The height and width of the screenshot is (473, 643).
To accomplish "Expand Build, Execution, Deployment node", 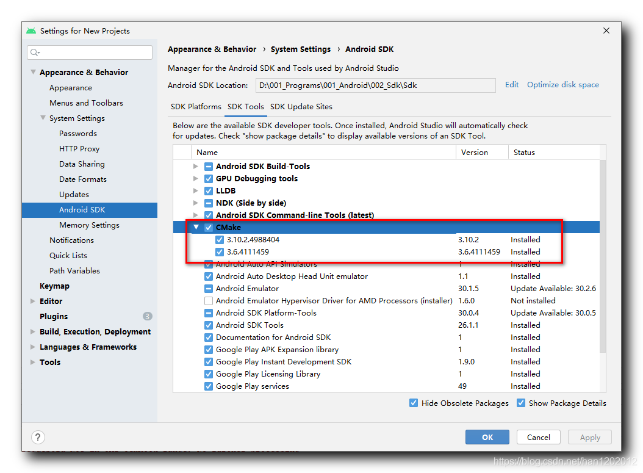I will (x=33, y=332).
